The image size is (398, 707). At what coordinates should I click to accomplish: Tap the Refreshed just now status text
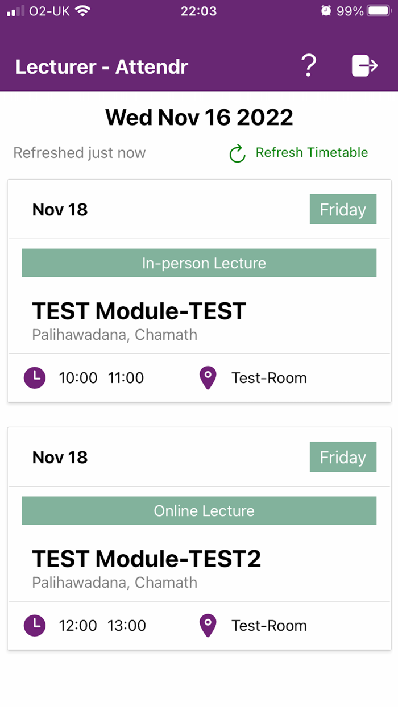click(79, 153)
